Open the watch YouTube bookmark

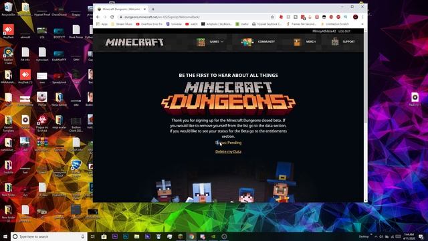(191, 24)
